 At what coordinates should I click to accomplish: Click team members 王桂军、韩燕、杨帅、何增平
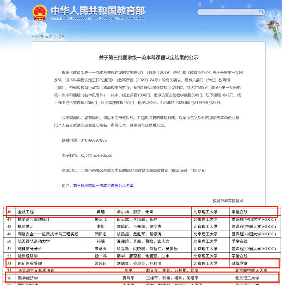point(172,278)
